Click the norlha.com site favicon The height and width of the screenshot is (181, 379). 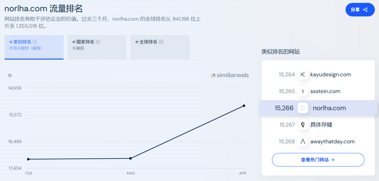(x=302, y=108)
